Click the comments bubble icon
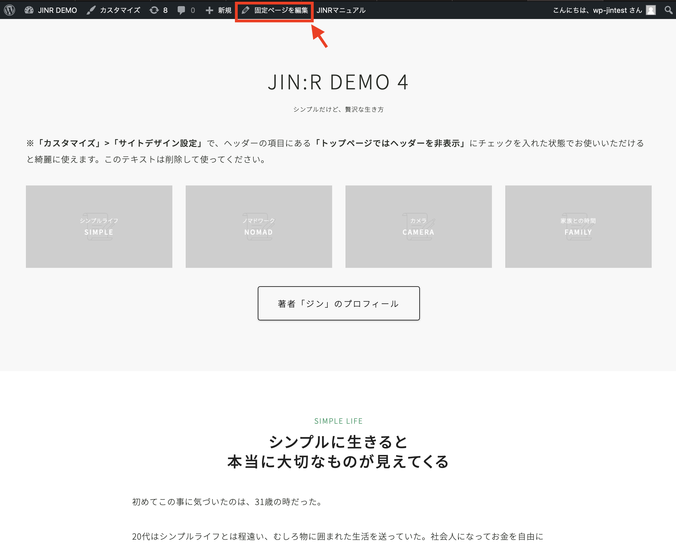Viewport: 676px width, 548px height. 181,10
